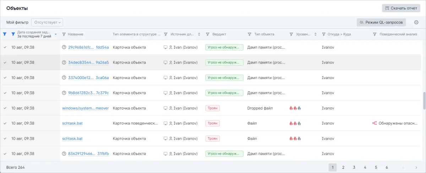
Task: Click the Скачать отчет button
Action: [x=401, y=8]
